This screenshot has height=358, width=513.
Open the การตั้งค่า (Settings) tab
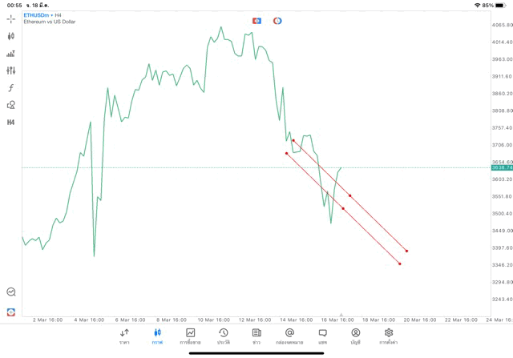389,336
